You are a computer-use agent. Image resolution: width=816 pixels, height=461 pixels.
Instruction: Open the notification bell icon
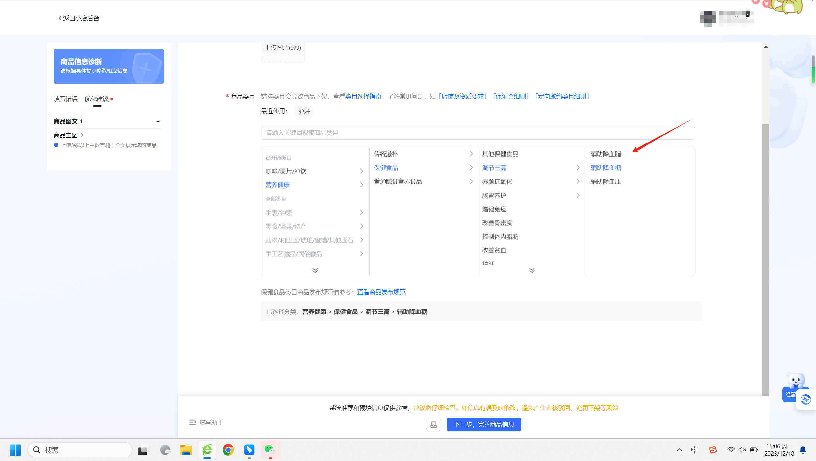[x=803, y=450]
